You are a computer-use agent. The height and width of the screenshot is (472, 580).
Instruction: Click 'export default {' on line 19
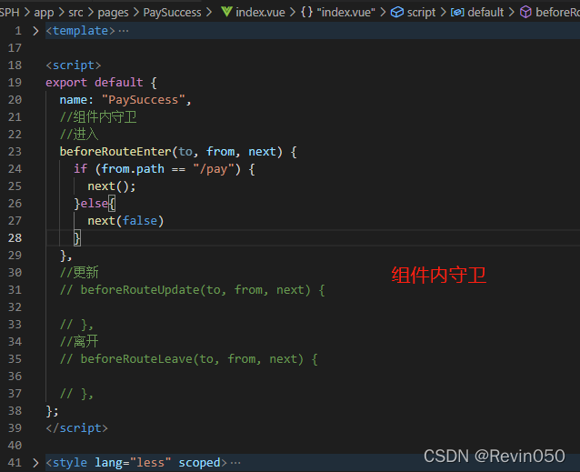click(x=101, y=83)
